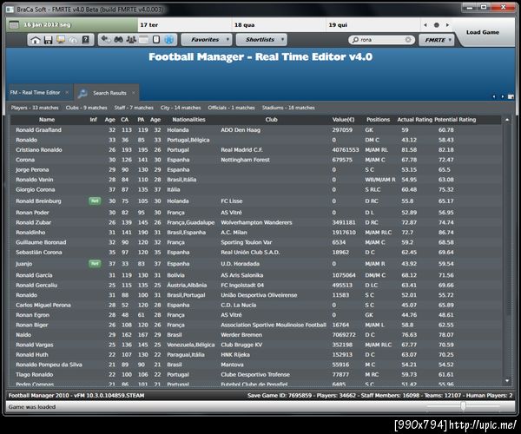Viewport: 521px width, 434px height.
Task: Show Staff - 7 matches results
Action: (134, 108)
